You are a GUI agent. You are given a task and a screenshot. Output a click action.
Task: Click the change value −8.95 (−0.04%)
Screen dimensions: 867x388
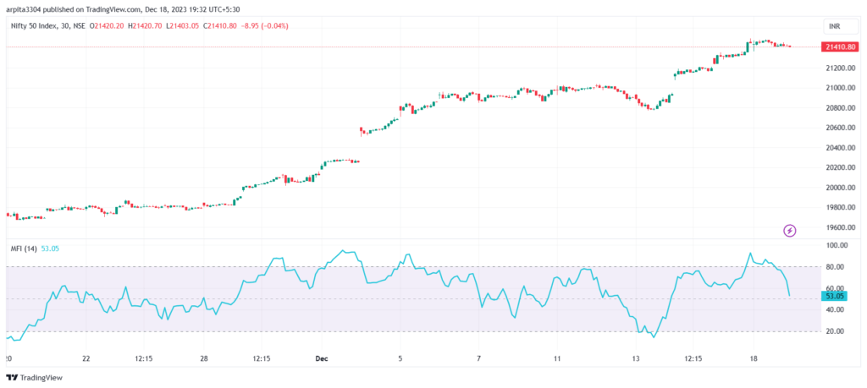tap(265, 26)
